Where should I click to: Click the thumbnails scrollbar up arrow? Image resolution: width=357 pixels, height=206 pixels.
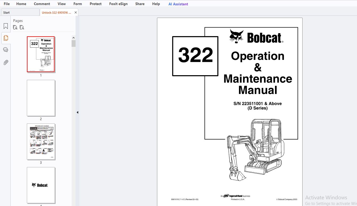73,37
